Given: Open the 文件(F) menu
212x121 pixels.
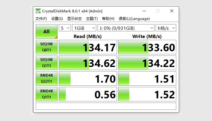Looking at the screenshot, I should 41,19.
